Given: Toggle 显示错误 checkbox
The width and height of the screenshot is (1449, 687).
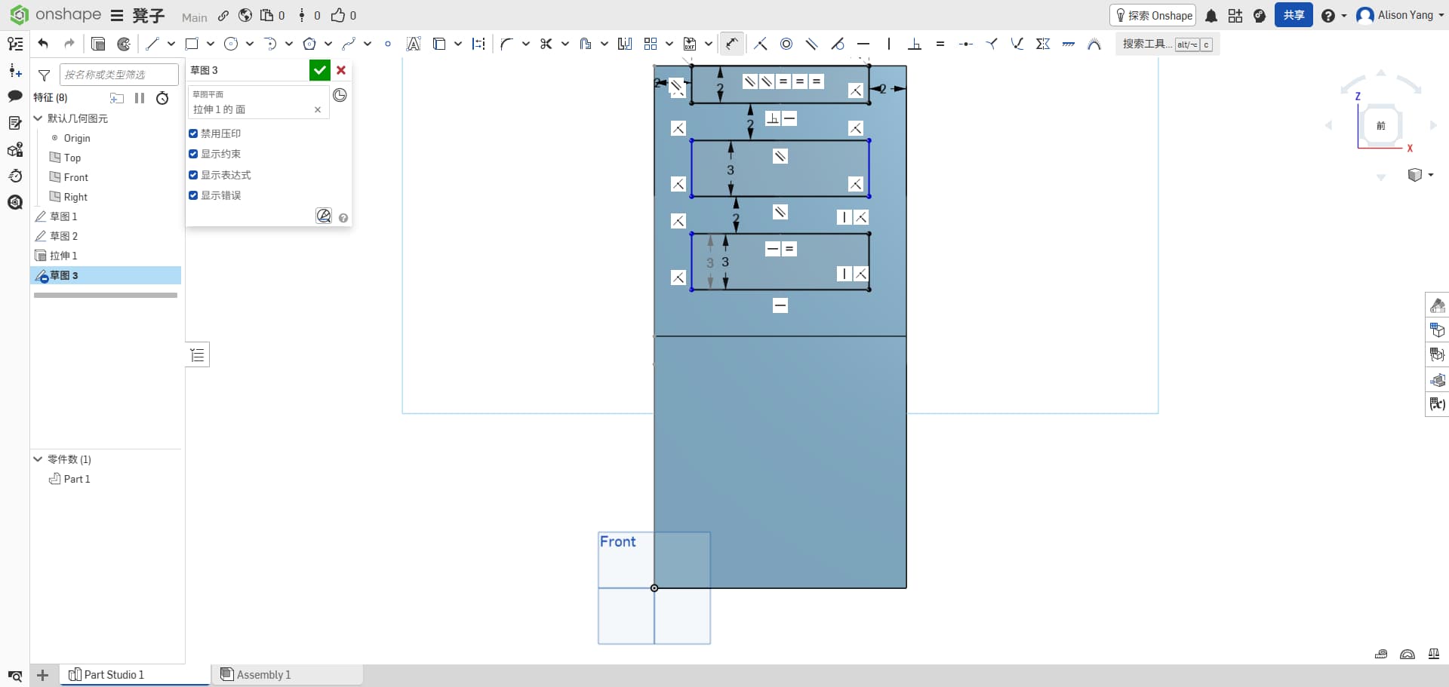Looking at the screenshot, I should click(x=193, y=195).
